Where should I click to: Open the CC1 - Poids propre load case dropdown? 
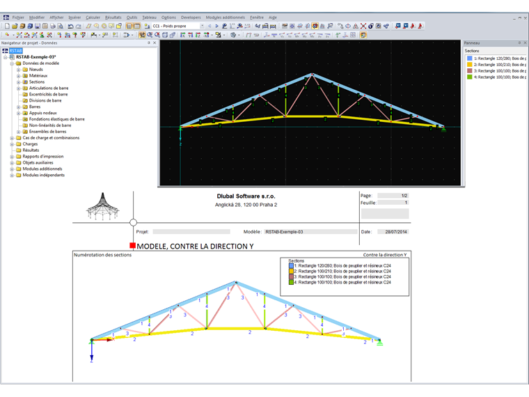(202, 26)
